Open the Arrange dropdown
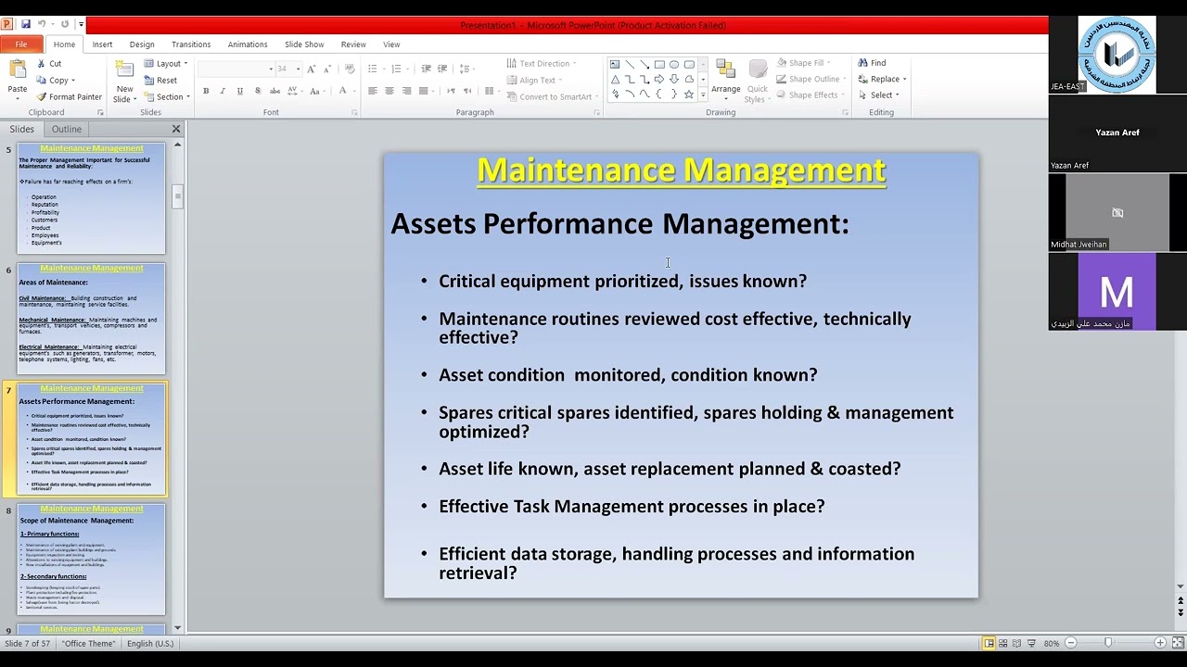This screenshot has width=1187, height=667. click(726, 81)
